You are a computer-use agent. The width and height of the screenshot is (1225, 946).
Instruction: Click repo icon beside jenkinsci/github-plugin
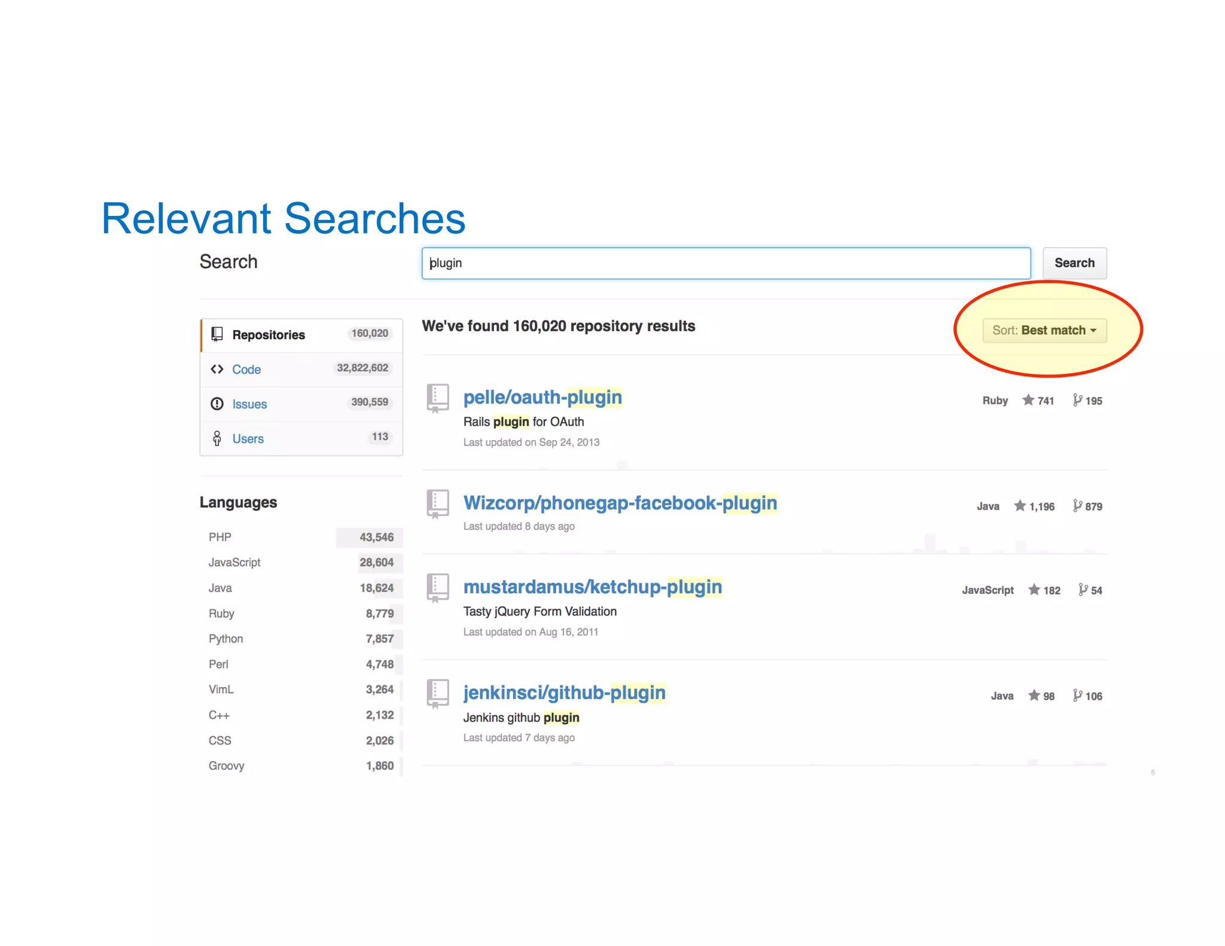click(438, 694)
